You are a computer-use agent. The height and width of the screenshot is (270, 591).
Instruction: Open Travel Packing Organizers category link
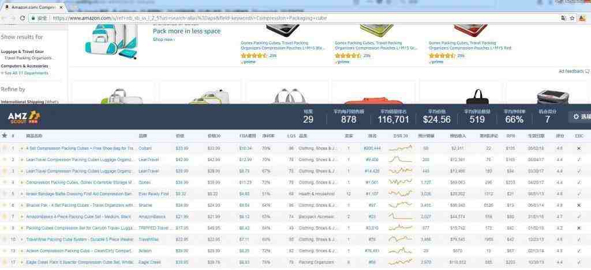[28, 58]
